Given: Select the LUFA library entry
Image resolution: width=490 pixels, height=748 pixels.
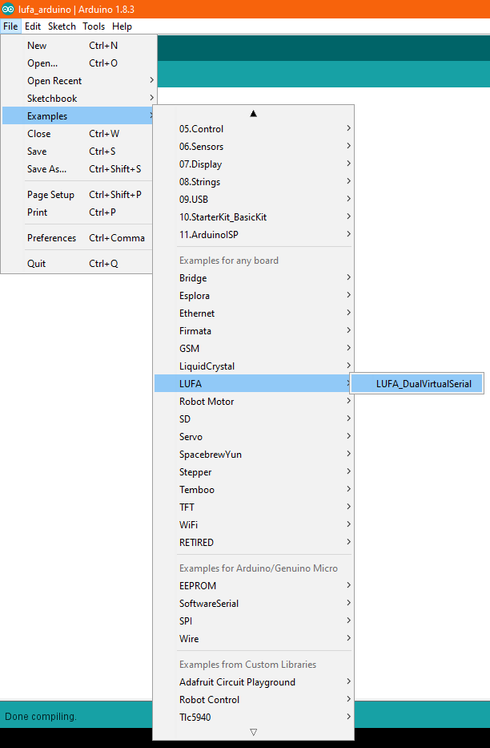Looking at the screenshot, I should coord(253,384).
